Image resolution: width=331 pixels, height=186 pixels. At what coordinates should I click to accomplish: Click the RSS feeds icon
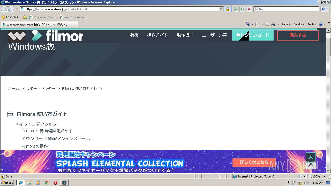[x=257, y=24]
